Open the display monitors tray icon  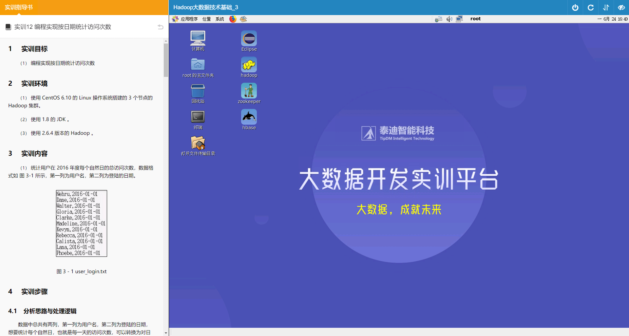point(459,19)
